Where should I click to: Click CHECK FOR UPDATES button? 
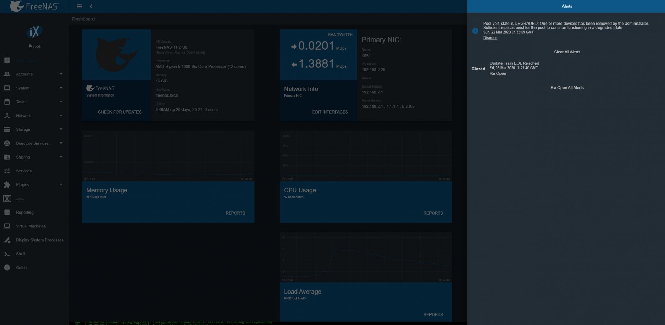click(119, 112)
